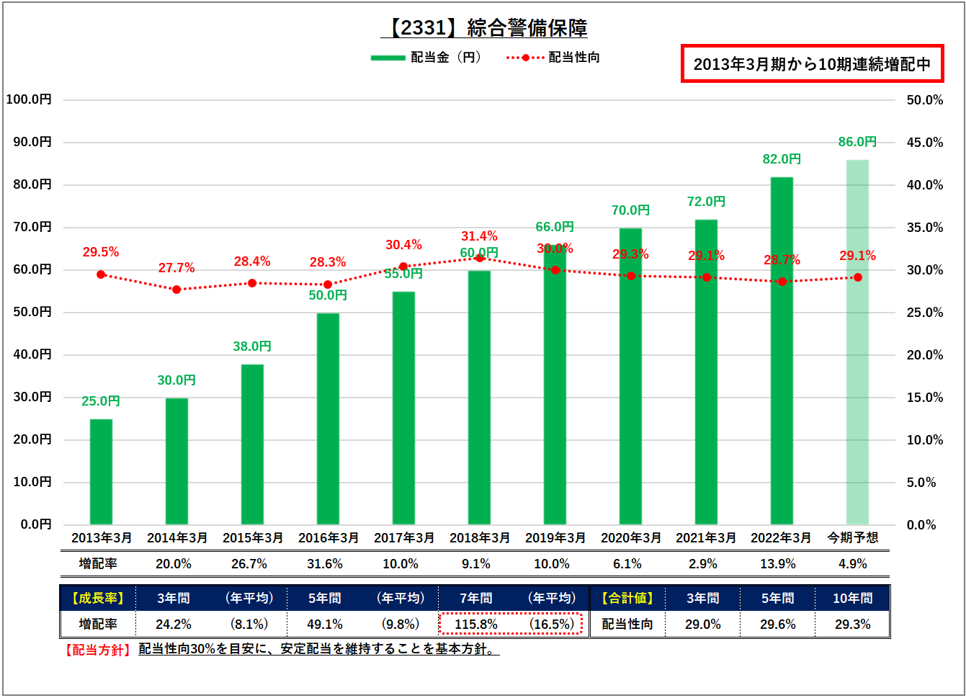The height and width of the screenshot is (698, 966).
Task: Select the 2016年3月 bar
Action: click(x=328, y=419)
